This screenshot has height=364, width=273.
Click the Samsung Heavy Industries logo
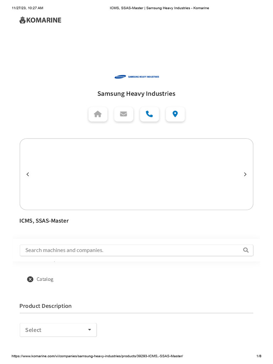tap(136, 77)
